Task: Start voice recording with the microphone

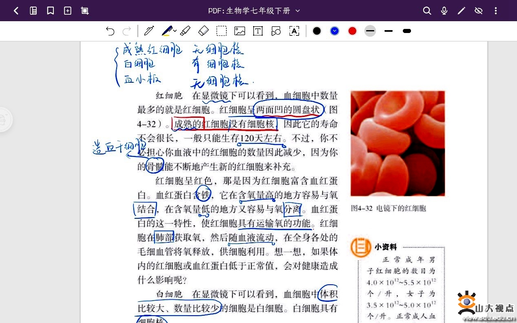Action: (444, 11)
